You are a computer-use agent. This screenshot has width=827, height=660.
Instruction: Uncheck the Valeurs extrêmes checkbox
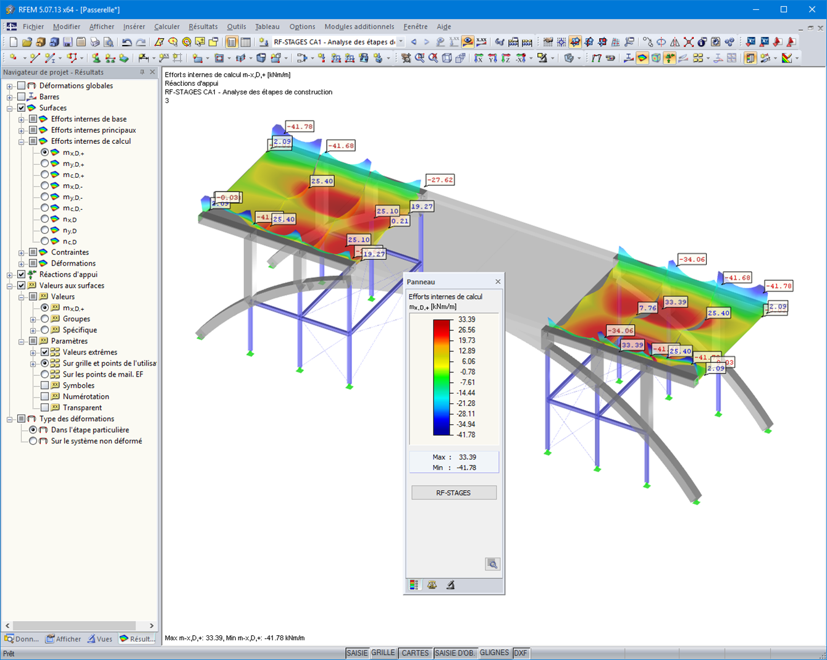coord(44,353)
